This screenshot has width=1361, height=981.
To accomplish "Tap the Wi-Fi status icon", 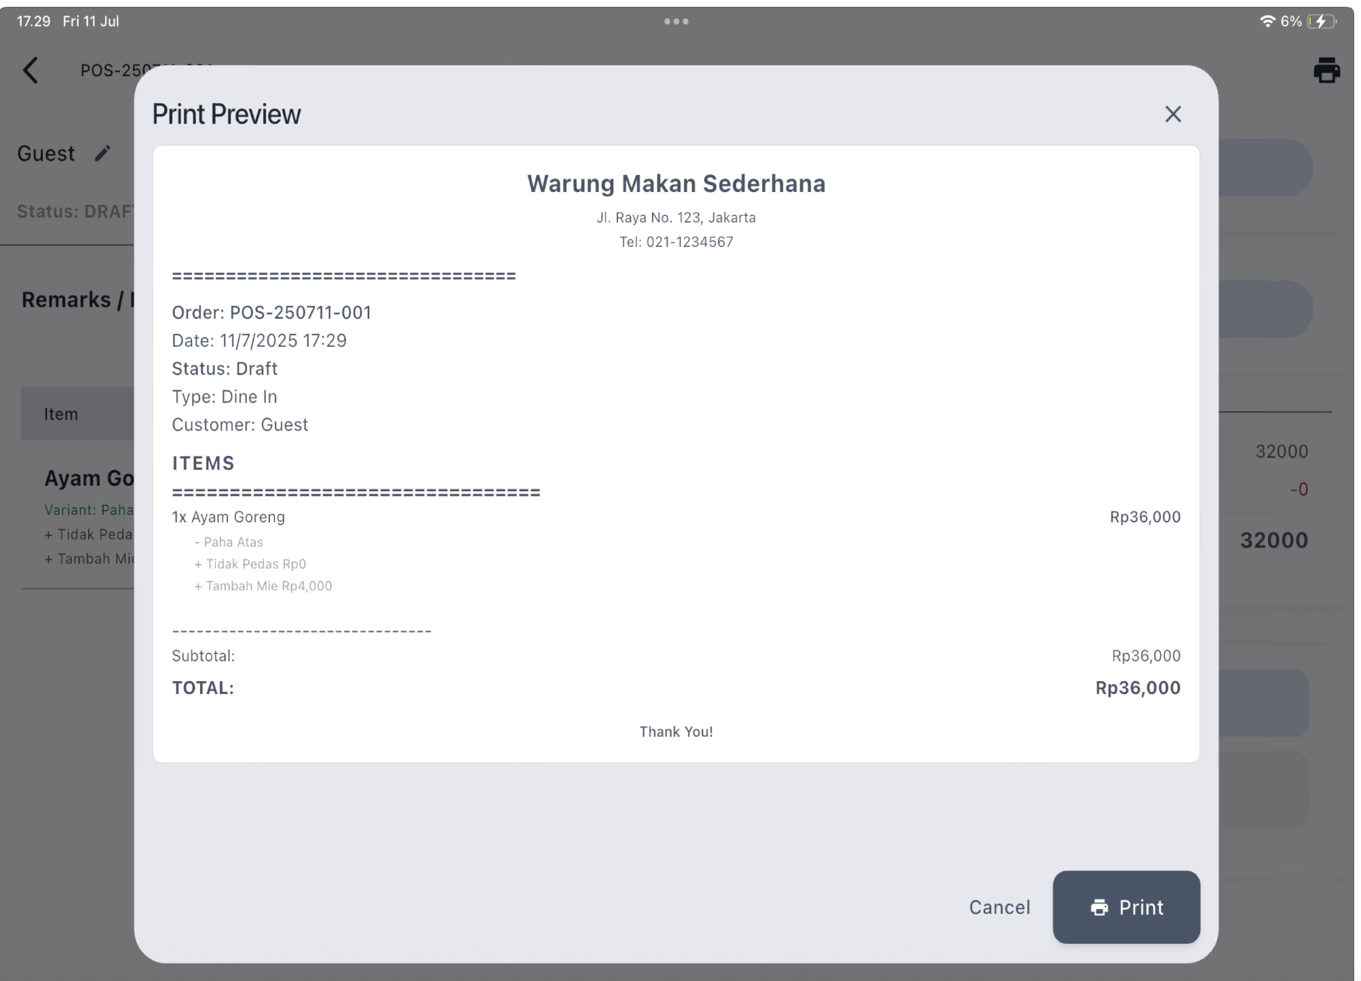I will click(1266, 22).
